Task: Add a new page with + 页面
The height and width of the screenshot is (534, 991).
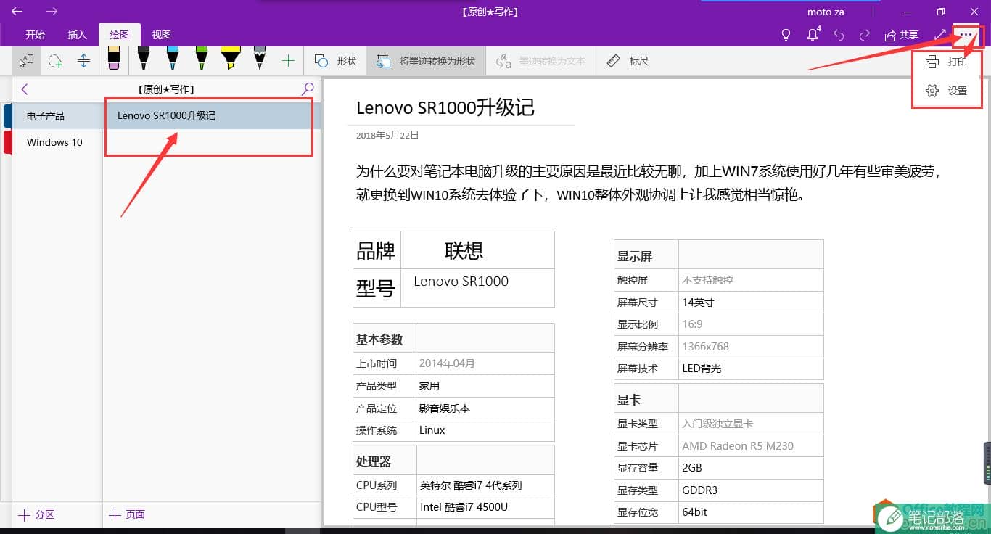Action: click(x=127, y=514)
